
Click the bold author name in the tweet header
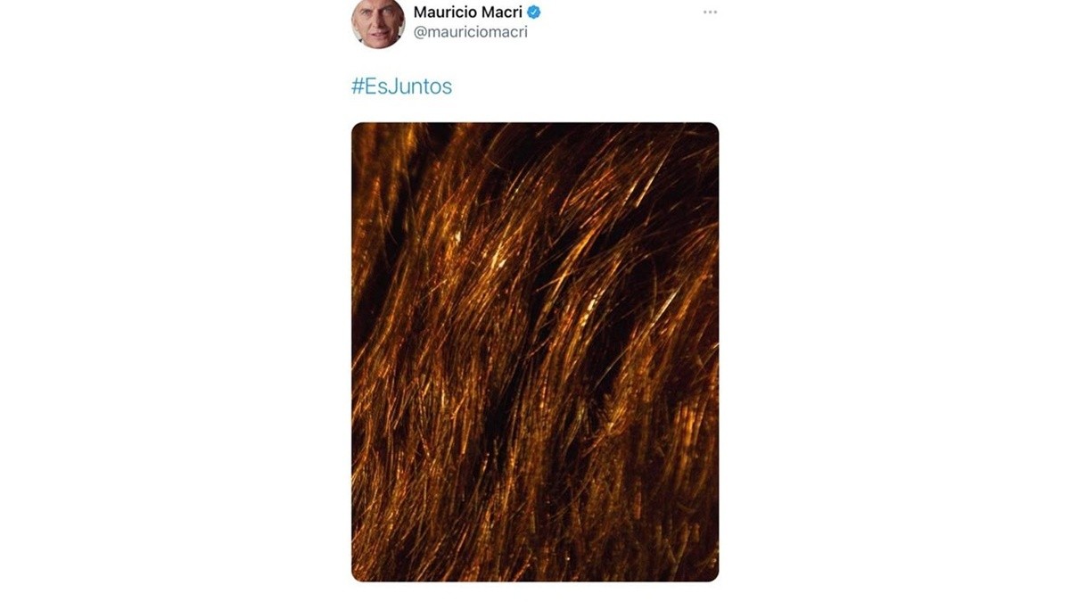click(468, 12)
